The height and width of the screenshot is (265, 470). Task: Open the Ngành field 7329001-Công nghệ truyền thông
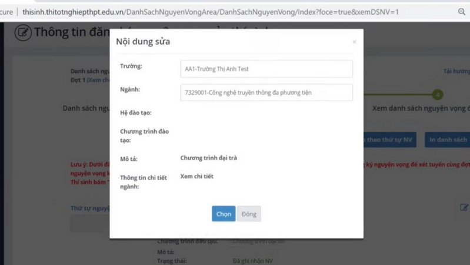click(266, 92)
